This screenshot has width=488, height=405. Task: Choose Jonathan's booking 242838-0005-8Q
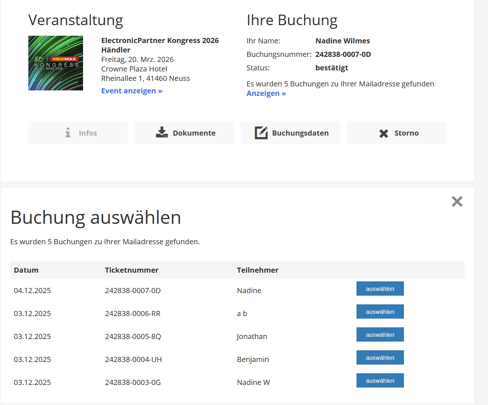click(x=380, y=335)
